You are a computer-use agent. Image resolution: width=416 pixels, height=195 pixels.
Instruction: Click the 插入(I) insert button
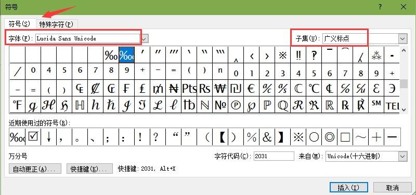coord(348,188)
